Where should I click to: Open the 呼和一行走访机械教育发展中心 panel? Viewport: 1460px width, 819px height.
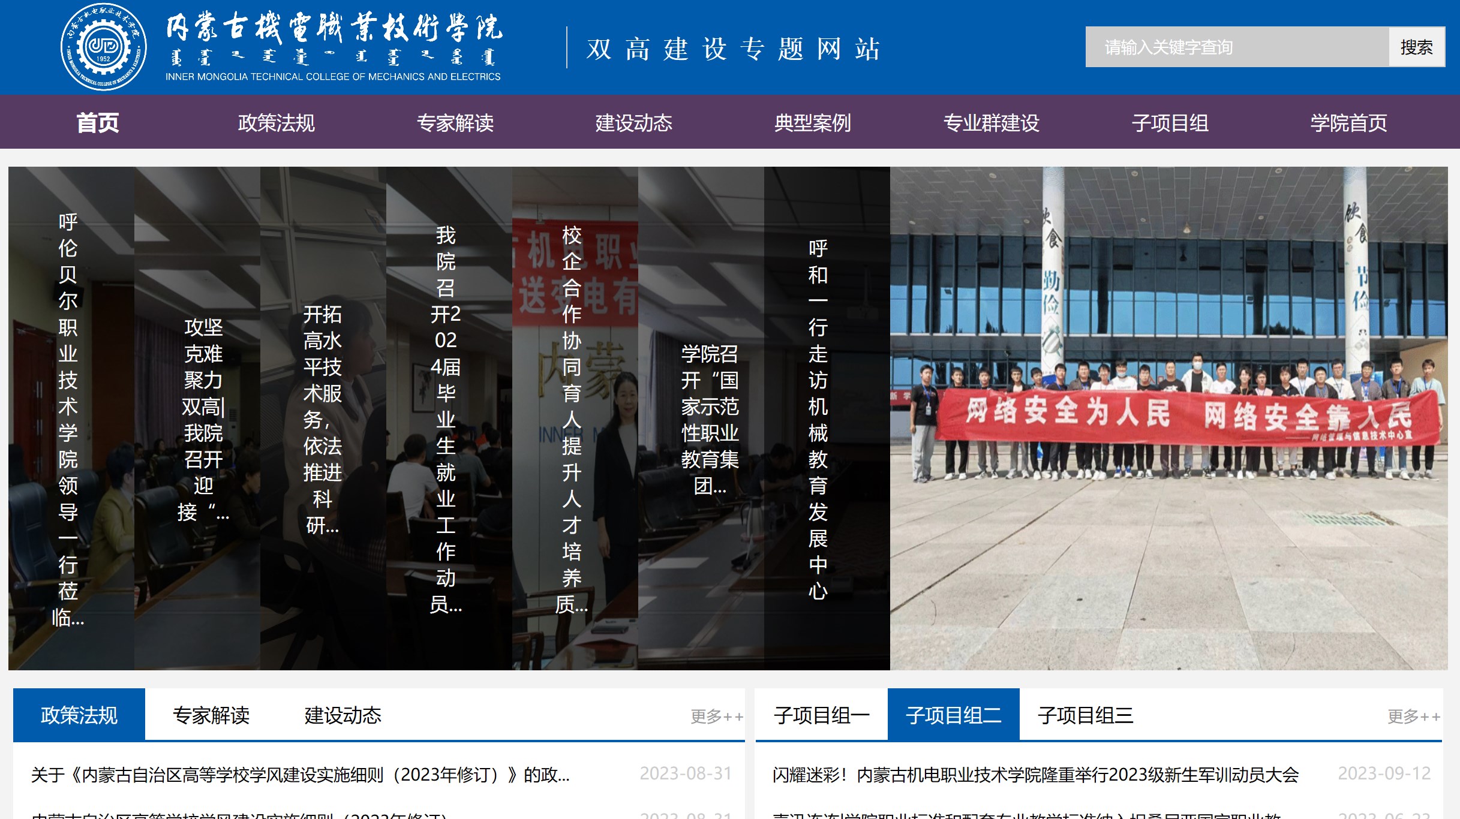click(818, 418)
